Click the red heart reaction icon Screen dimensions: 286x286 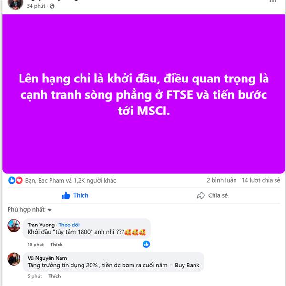[19, 180]
